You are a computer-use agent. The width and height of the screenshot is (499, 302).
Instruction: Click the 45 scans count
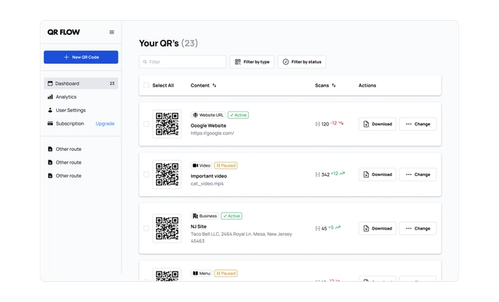(324, 229)
